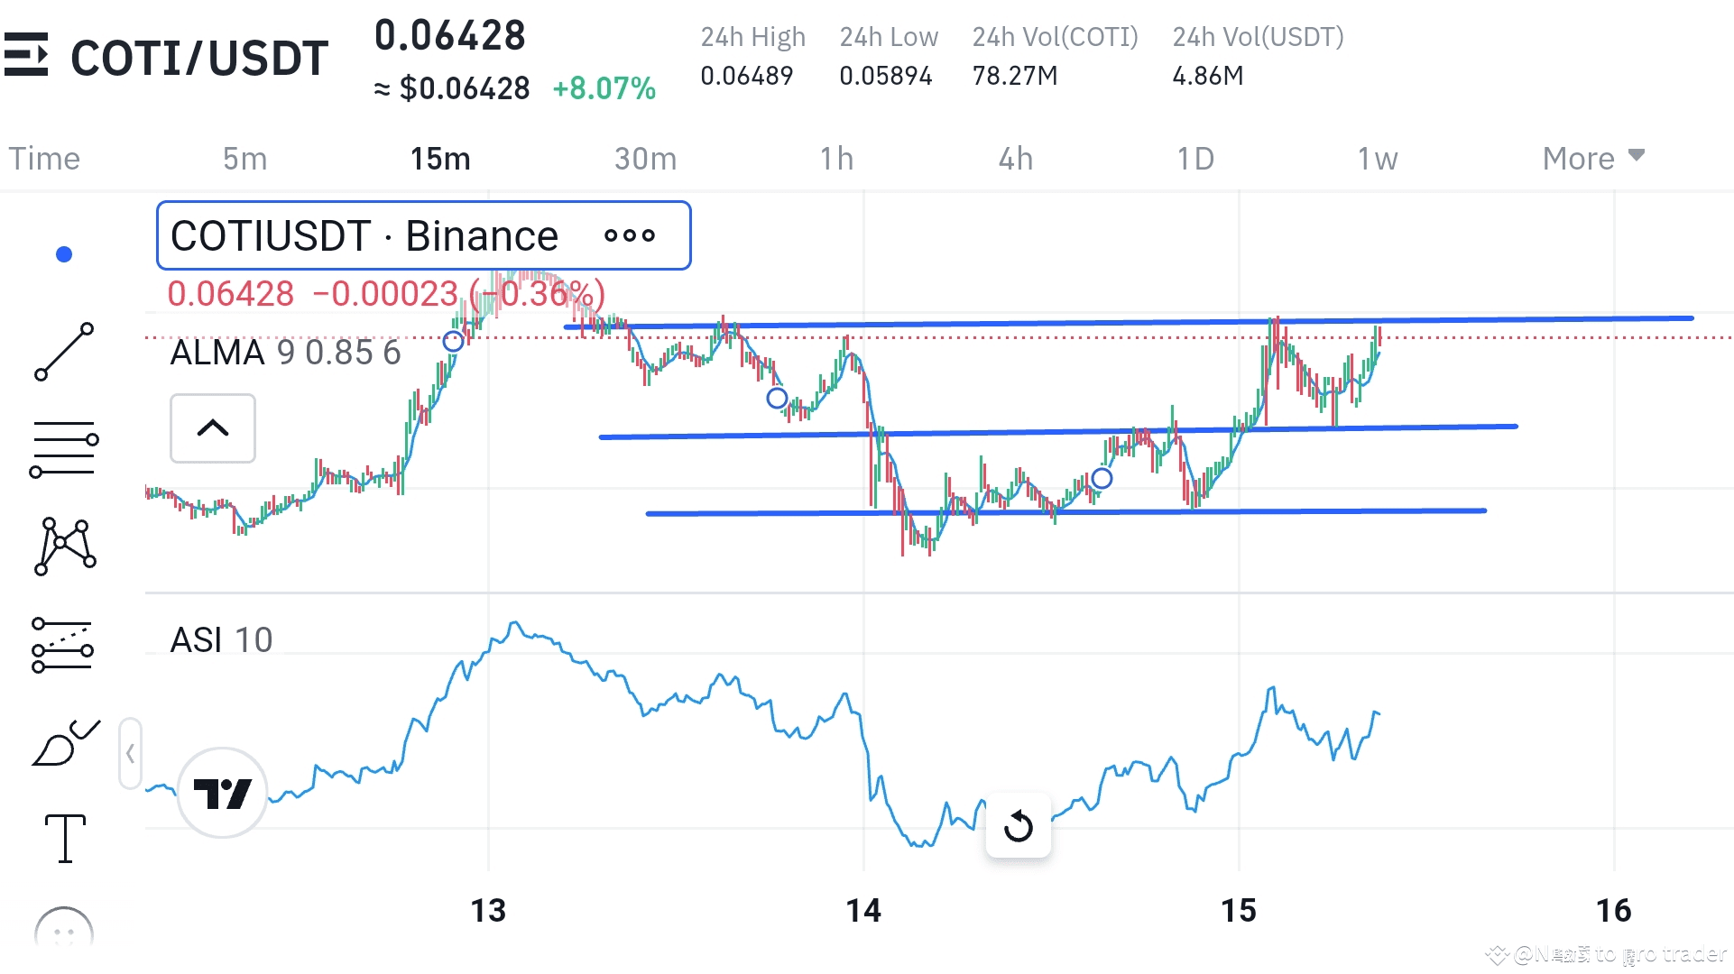Click the ALMA 9 0.85 6 indicator label

[x=285, y=353]
